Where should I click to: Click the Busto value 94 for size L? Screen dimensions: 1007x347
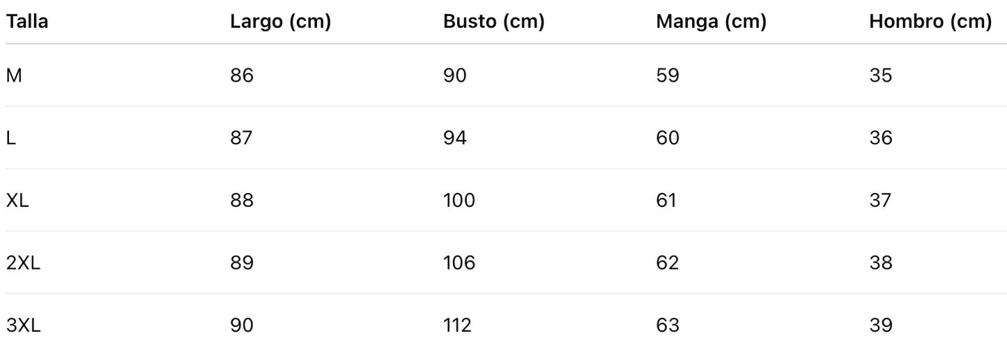455,138
